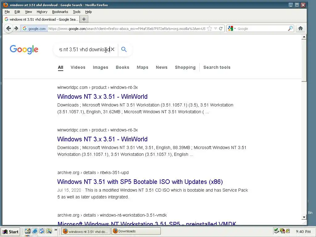Open the View menu
The width and height of the screenshot is (316, 237).
click(x=28, y=12)
